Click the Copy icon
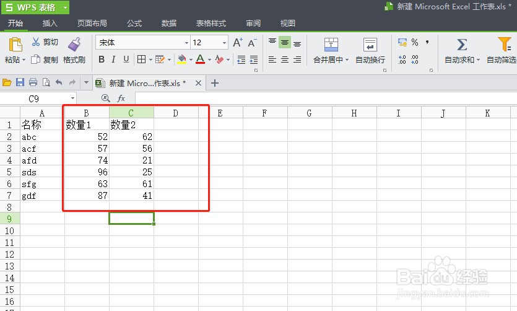The width and height of the screenshot is (517, 311). click(35, 59)
